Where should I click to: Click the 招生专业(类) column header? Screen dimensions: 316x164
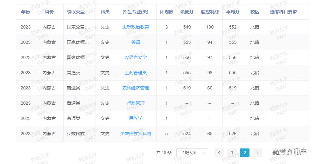(136, 12)
